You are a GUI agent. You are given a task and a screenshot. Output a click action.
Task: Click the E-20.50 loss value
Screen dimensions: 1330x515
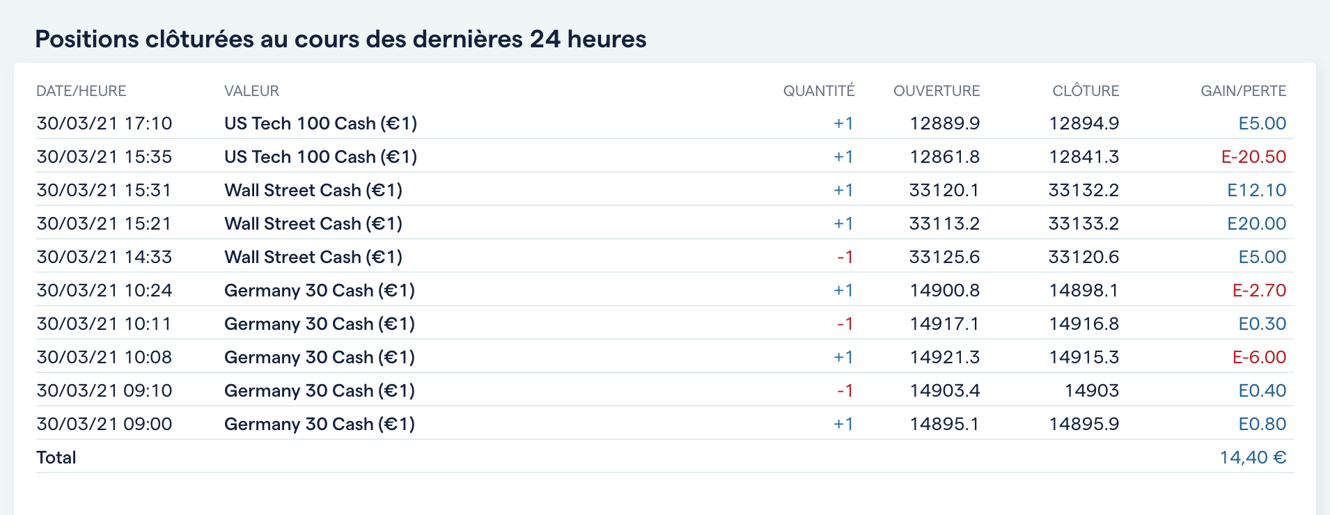(x=1253, y=157)
